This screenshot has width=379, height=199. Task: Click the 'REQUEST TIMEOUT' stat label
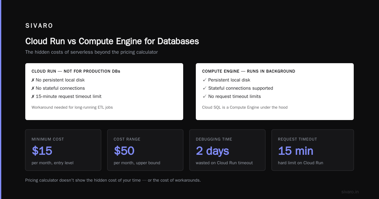298,139
